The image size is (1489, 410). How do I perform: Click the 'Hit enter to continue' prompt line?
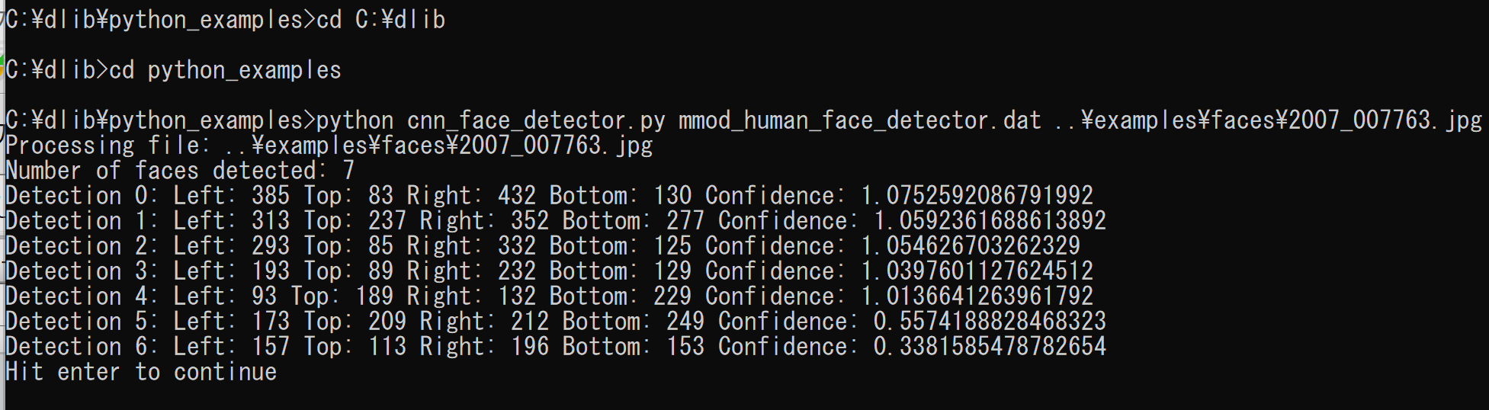point(141,372)
